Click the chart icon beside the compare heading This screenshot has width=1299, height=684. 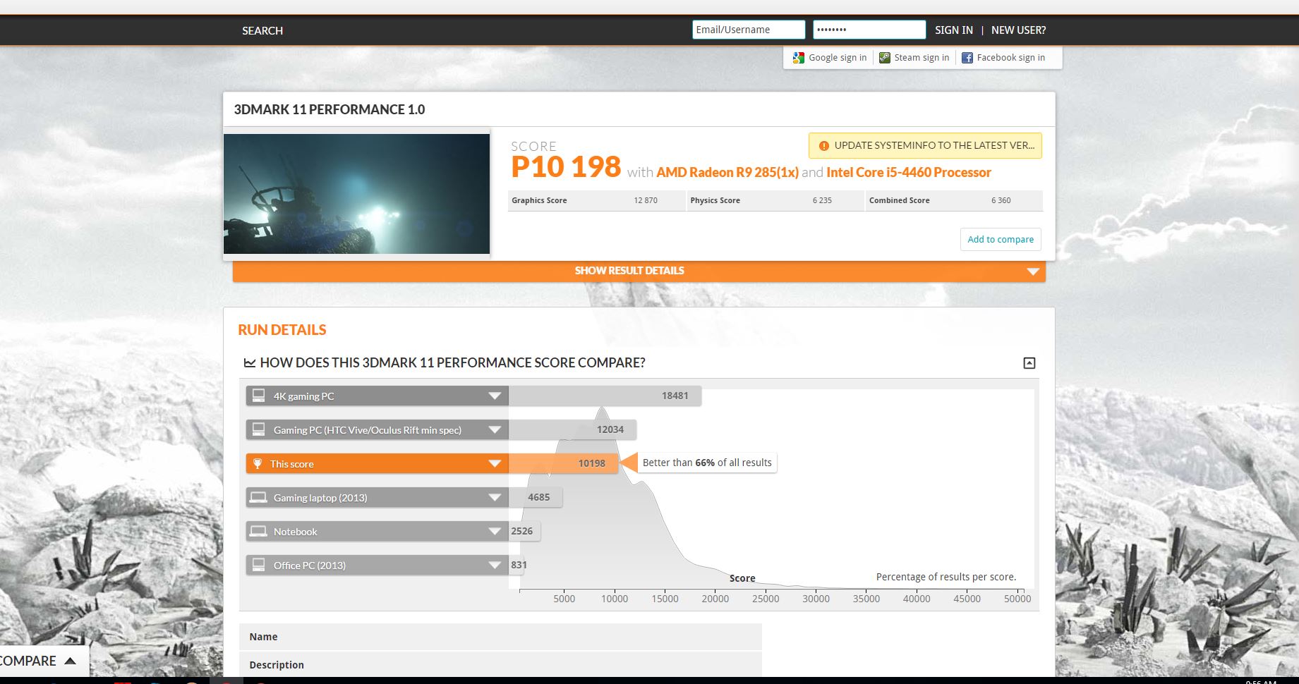click(x=250, y=363)
